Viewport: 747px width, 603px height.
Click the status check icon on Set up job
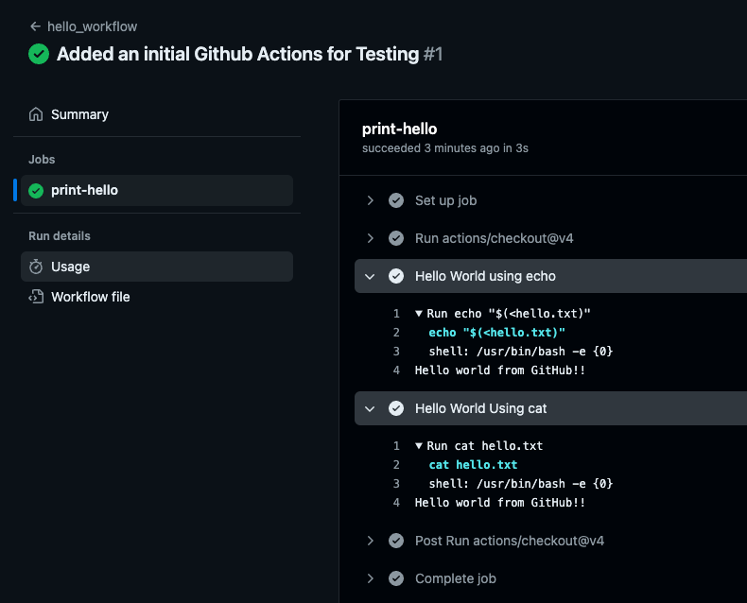tap(396, 200)
